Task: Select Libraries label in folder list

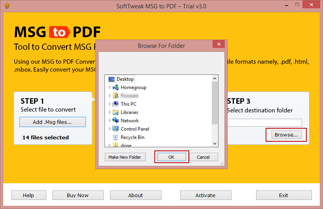Action: click(x=129, y=112)
